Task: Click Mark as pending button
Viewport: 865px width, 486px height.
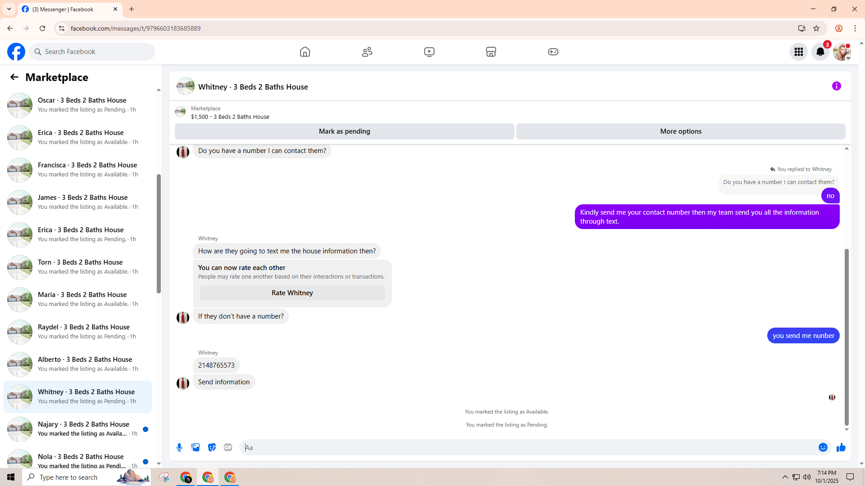Action: pos(345,131)
